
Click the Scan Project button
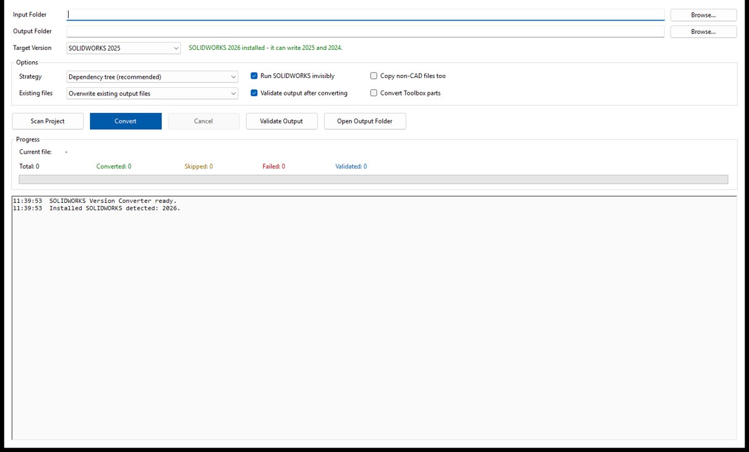click(47, 121)
